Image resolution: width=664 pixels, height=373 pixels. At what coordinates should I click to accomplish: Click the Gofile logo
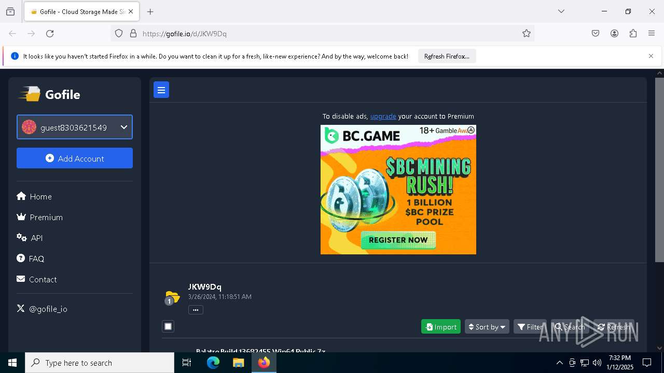(x=50, y=94)
